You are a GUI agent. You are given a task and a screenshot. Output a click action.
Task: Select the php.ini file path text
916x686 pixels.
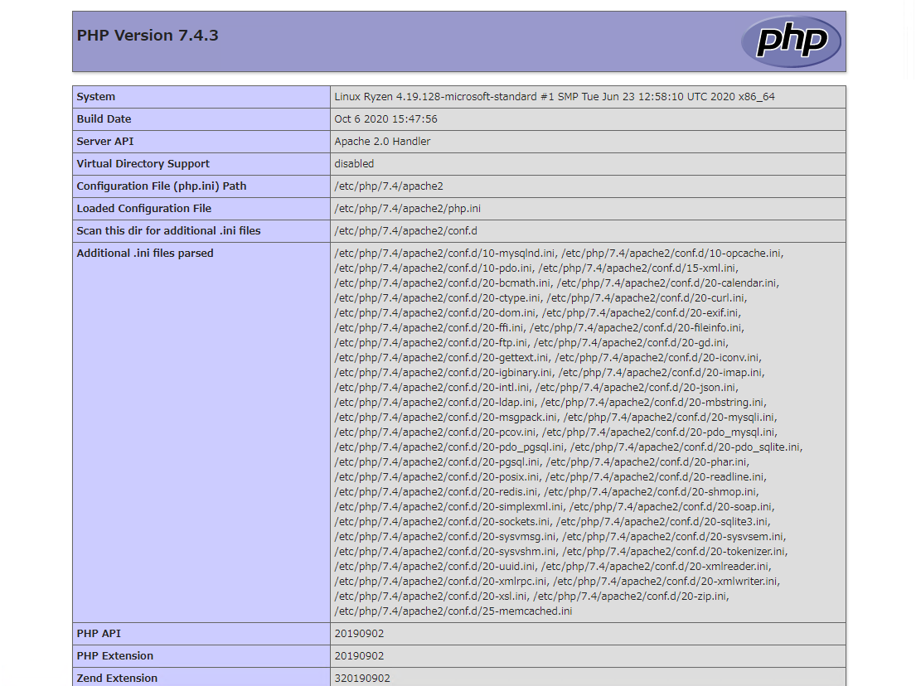coord(406,208)
